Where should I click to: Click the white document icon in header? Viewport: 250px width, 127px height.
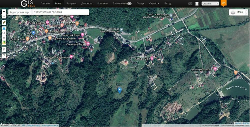197,4
